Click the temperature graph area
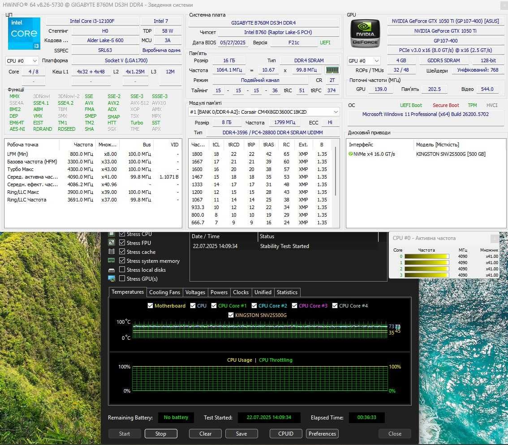 [260, 330]
